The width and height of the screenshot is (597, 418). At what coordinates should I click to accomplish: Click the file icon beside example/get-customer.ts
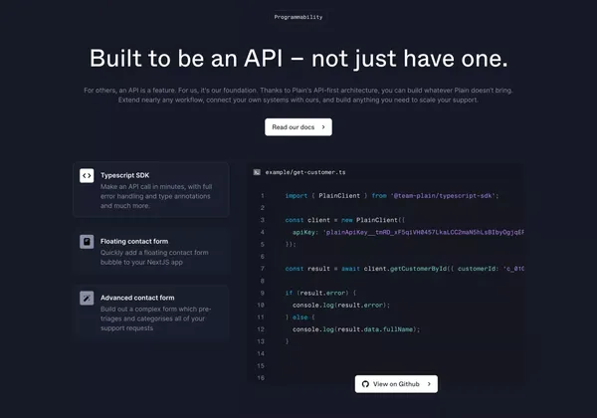pos(257,172)
